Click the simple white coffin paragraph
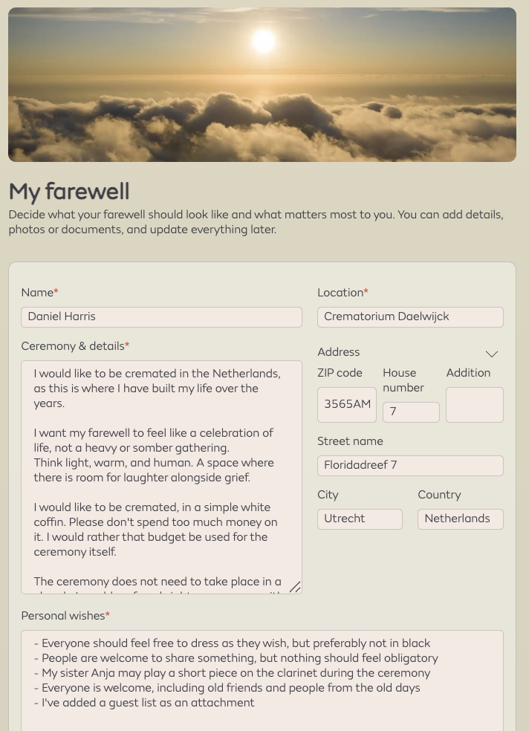 click(x=156, y=530)
